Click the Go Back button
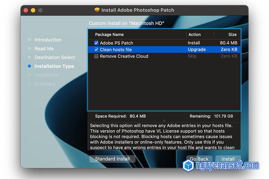 199,159
